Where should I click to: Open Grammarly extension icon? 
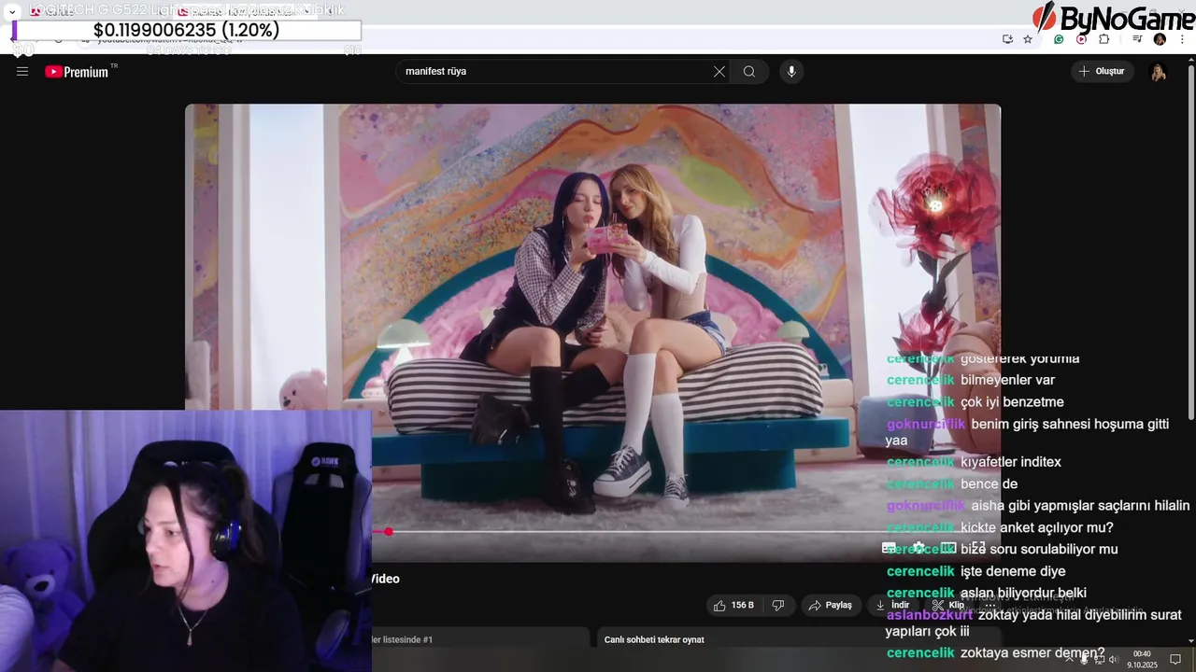(1059, 39)
